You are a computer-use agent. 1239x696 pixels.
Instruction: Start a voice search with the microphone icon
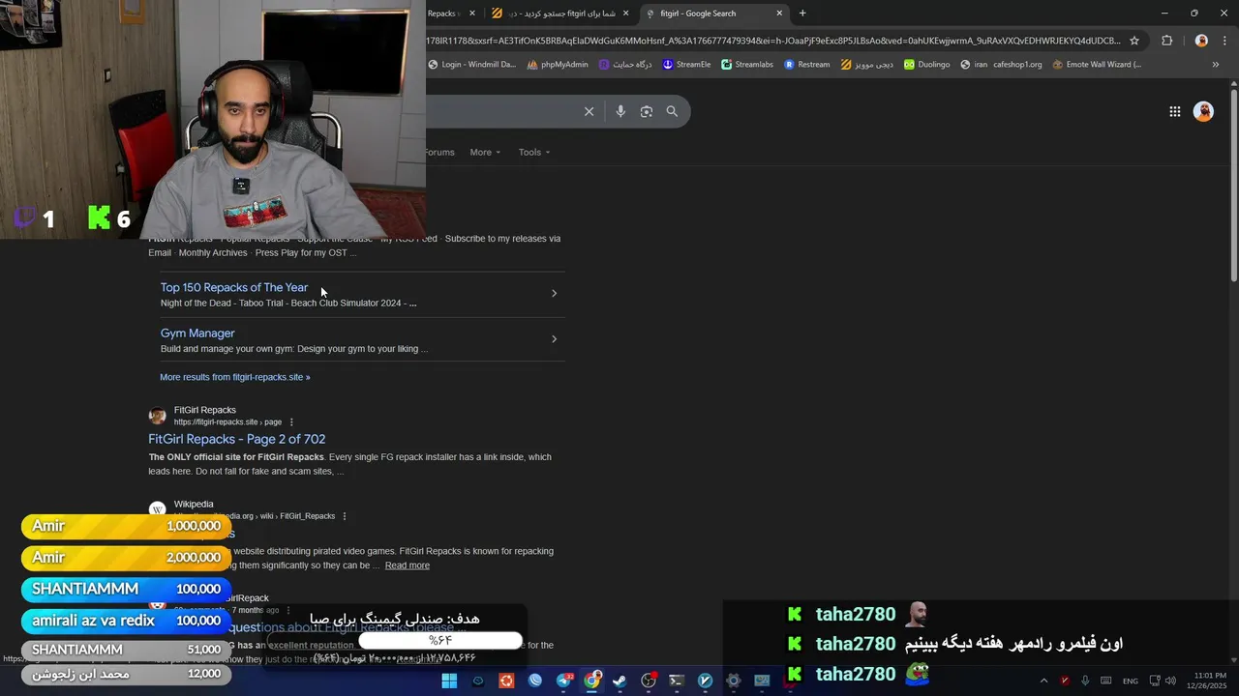[x=620, y=111]
